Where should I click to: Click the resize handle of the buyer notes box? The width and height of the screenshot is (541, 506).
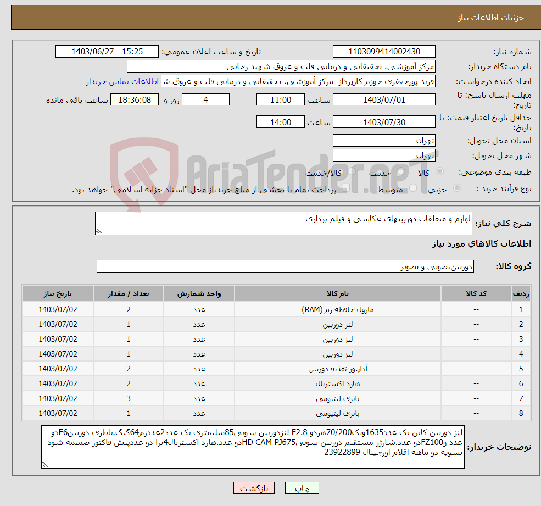pos(45,465)
